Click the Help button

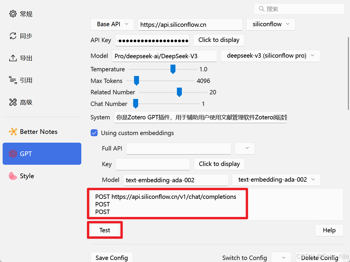329,230
